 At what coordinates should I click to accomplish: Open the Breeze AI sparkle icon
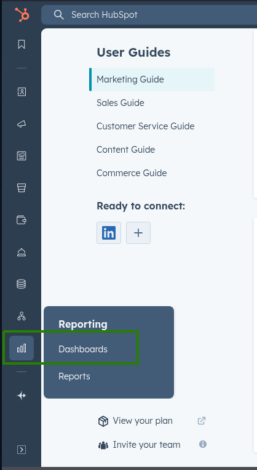click(x=22, y=395)
